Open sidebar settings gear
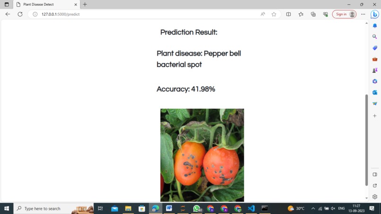This screenshot has width=381, height=214. click(x=375, y=197)
